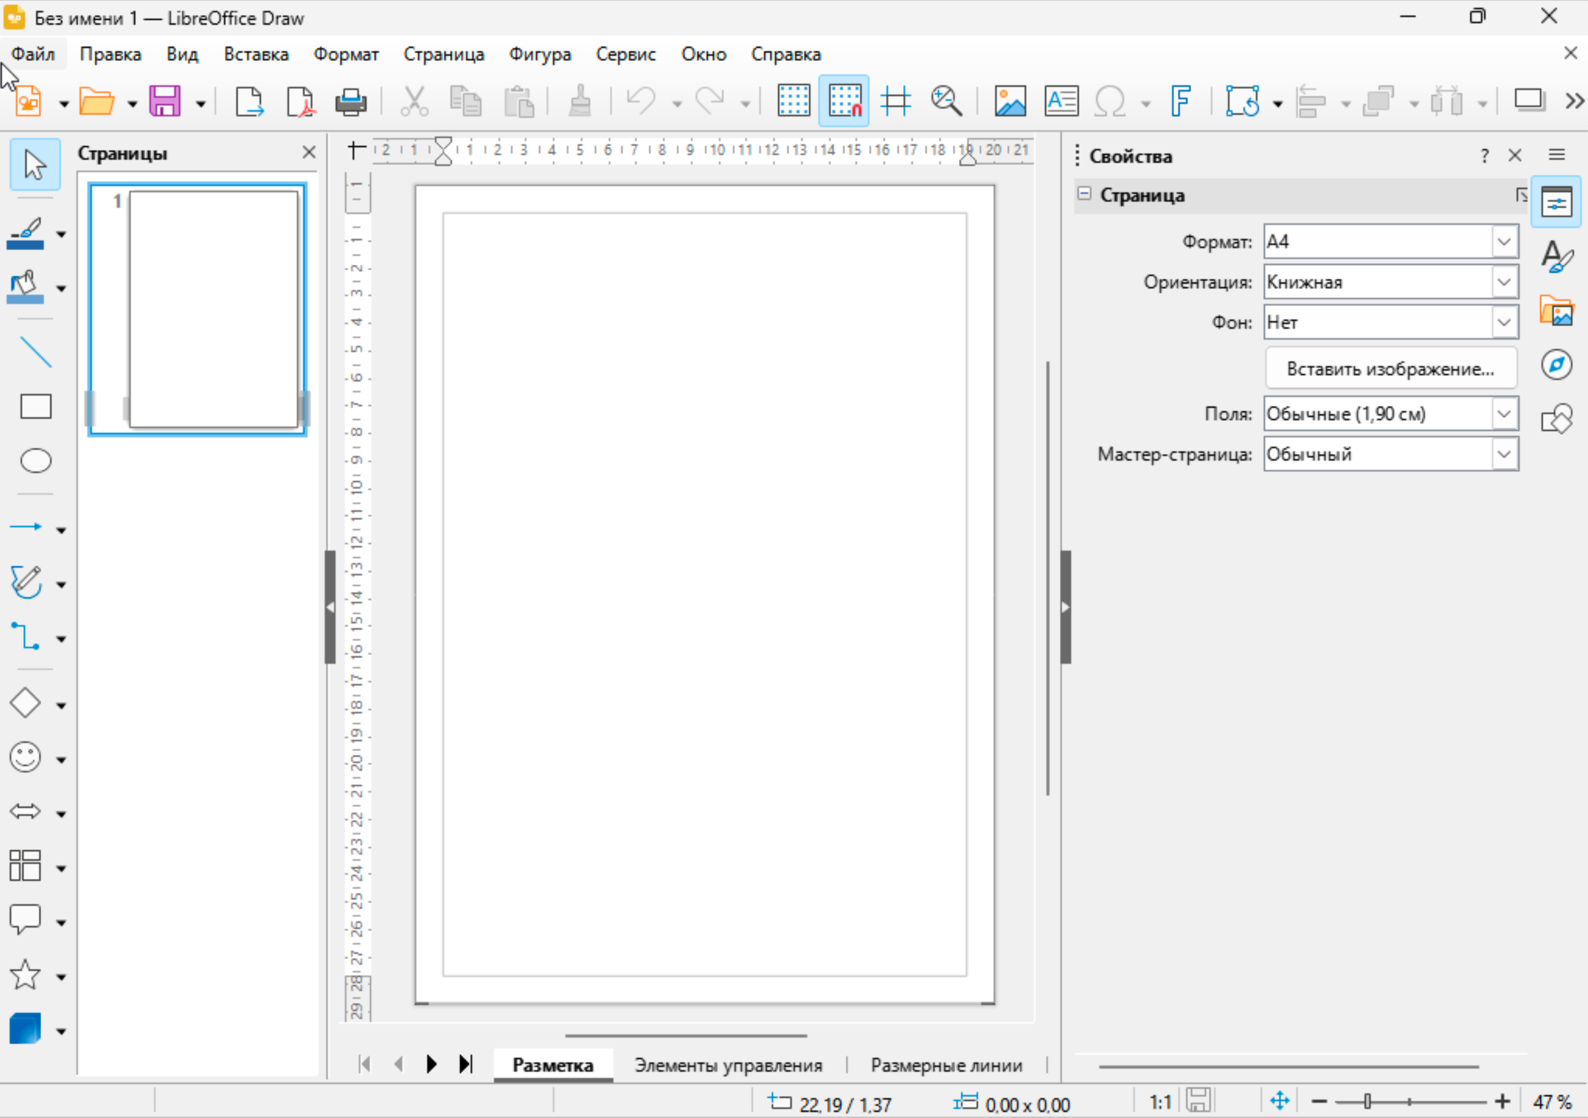Click the zoom in plus button
This screenshot has width=1588, height=1118.
pos(1502,1101)
